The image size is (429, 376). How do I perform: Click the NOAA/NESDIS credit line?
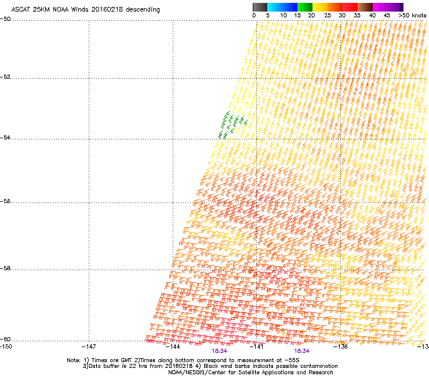click(x=250, y=373)
